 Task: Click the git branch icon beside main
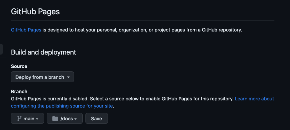pyautogui.click(x=19, y=118)
